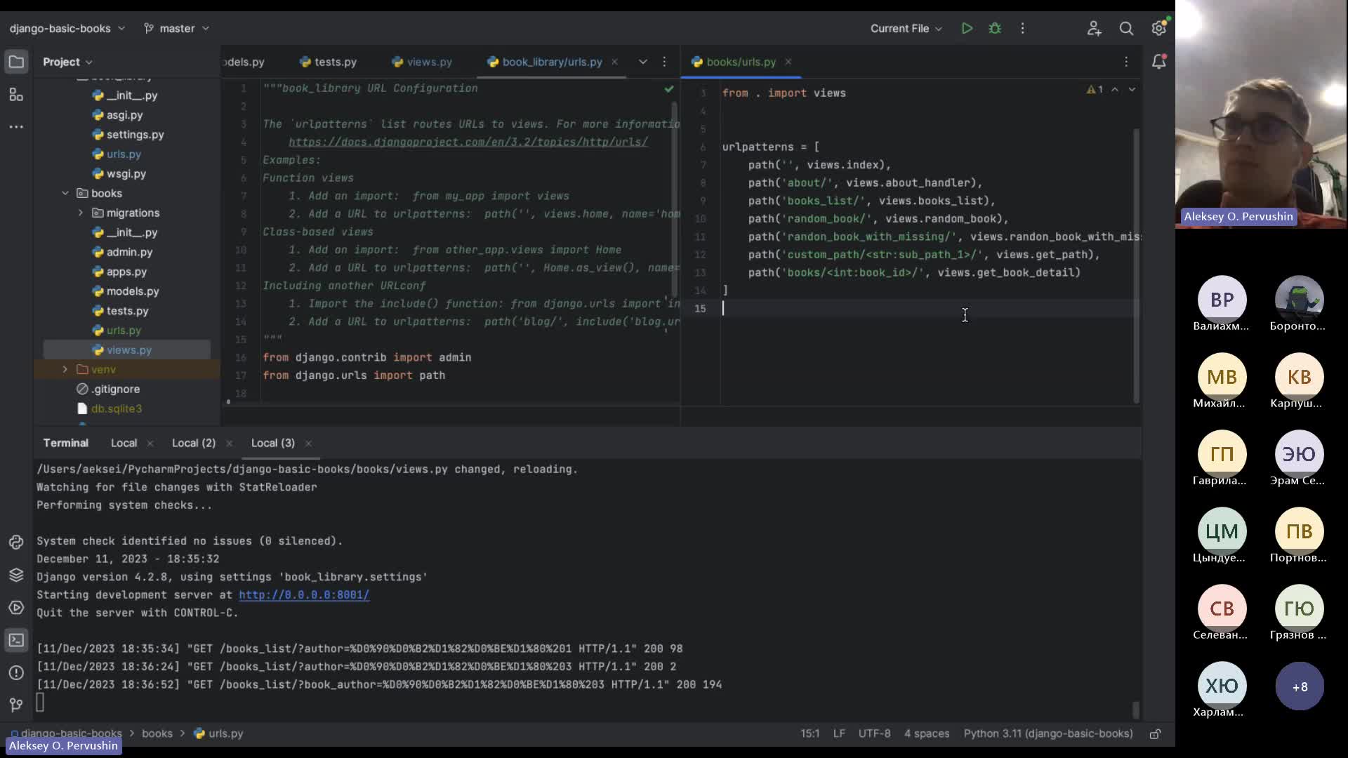
Task: Open left editor tab options menu
Action: [x=664, y=62]
